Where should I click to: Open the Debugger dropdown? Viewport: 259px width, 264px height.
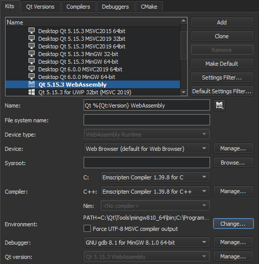click(x=147, y=242)
